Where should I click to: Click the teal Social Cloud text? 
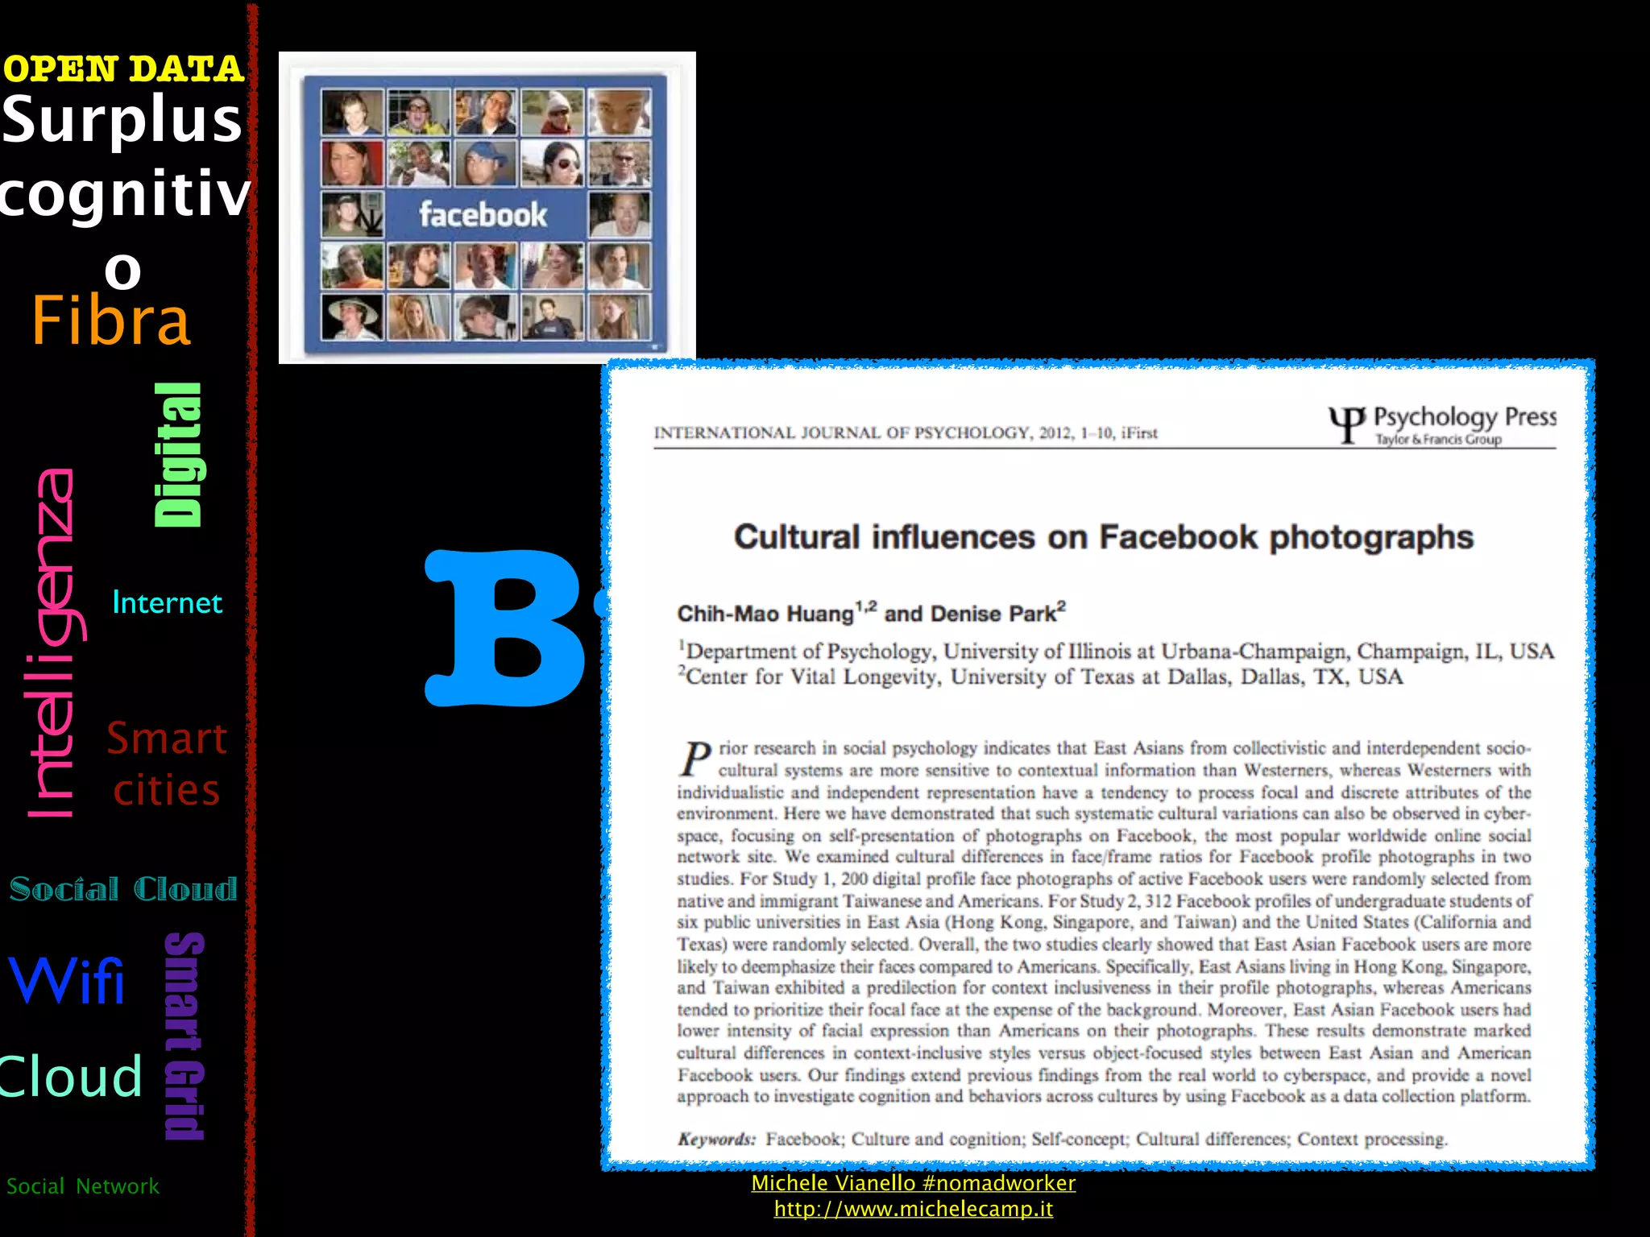point(123,889)
